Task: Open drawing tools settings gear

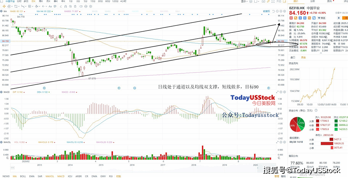Action: click(90, 7)
